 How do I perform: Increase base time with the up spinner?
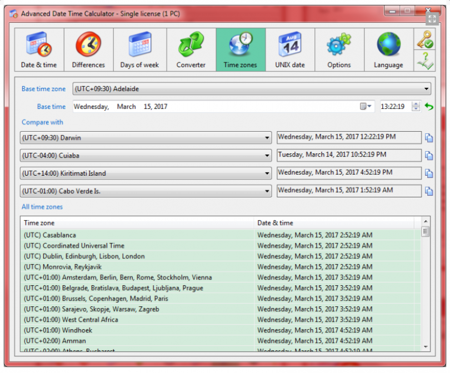[416, 105]
